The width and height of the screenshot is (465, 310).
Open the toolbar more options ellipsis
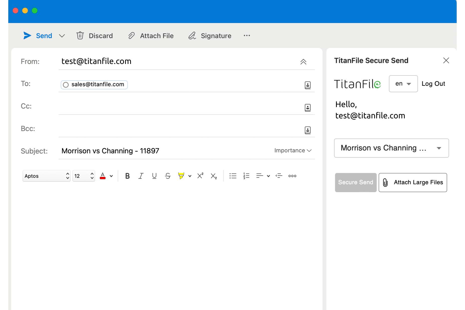[x=247, y=36]
